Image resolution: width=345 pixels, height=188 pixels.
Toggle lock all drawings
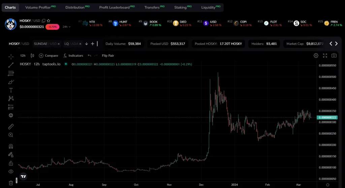pos(11,163)
